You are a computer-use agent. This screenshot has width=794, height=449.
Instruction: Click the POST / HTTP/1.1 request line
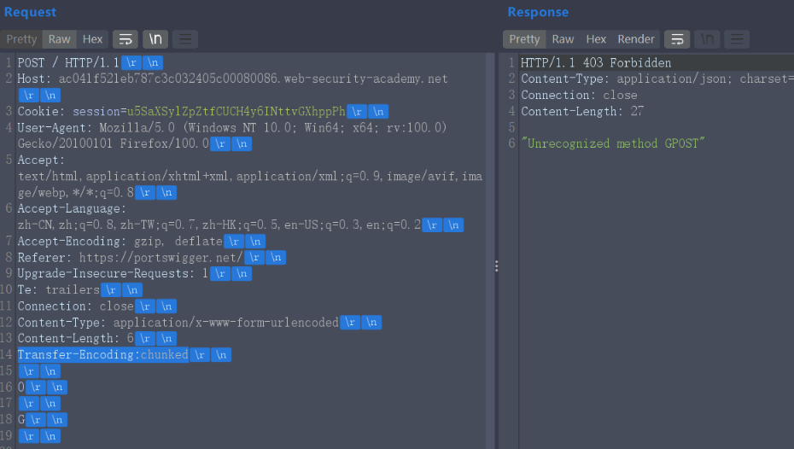68,63
